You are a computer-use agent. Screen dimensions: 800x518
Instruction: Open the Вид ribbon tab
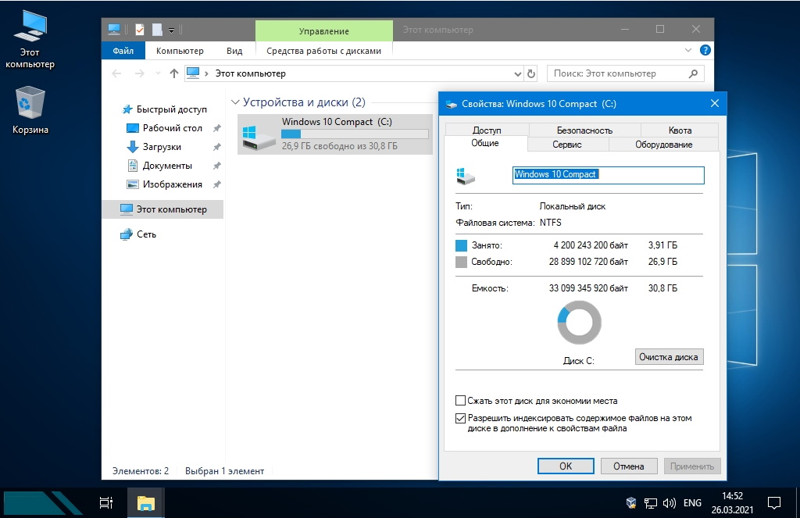pos(234,51)
